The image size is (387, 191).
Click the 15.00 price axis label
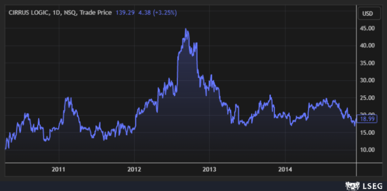[367, 132]
